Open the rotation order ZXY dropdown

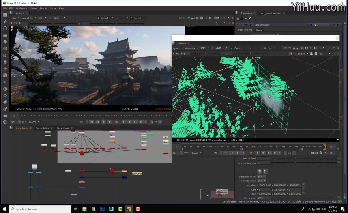point(262,181)
